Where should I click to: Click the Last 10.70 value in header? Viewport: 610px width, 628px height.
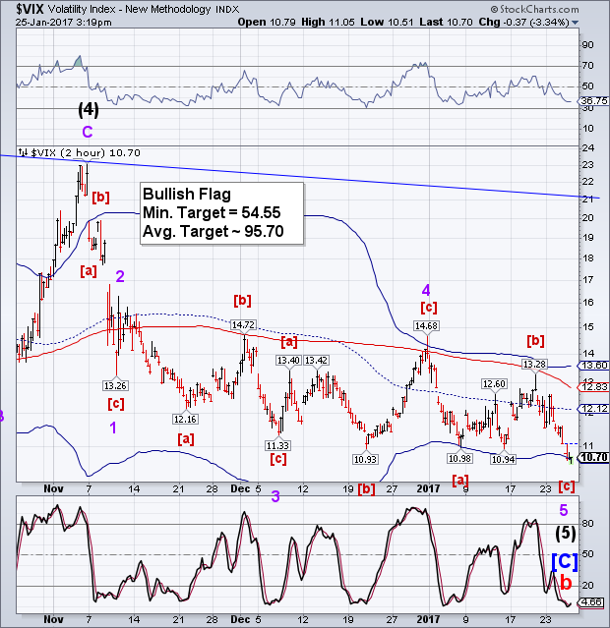[x=446, y=22]
